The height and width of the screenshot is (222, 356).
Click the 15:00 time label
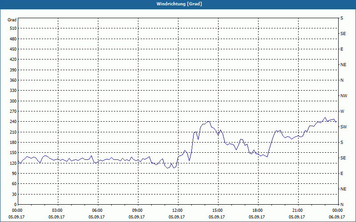(218, 210)
